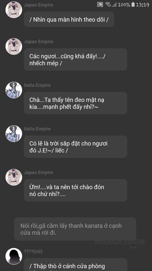Tap the 'Chà...Ta thấy tên đeo mặt nạ' bubble
Image resolution: width=152 pixels, height=271 pixels.
point(75,103)
